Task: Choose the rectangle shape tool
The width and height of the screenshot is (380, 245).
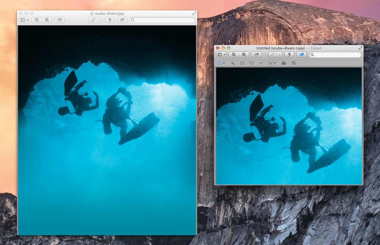Action: coord(242,63)
